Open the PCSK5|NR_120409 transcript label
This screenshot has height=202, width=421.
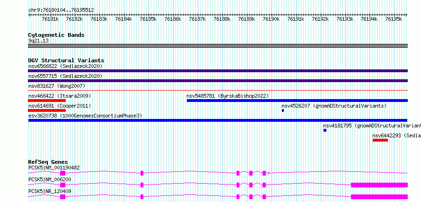[x=50, y=191]
